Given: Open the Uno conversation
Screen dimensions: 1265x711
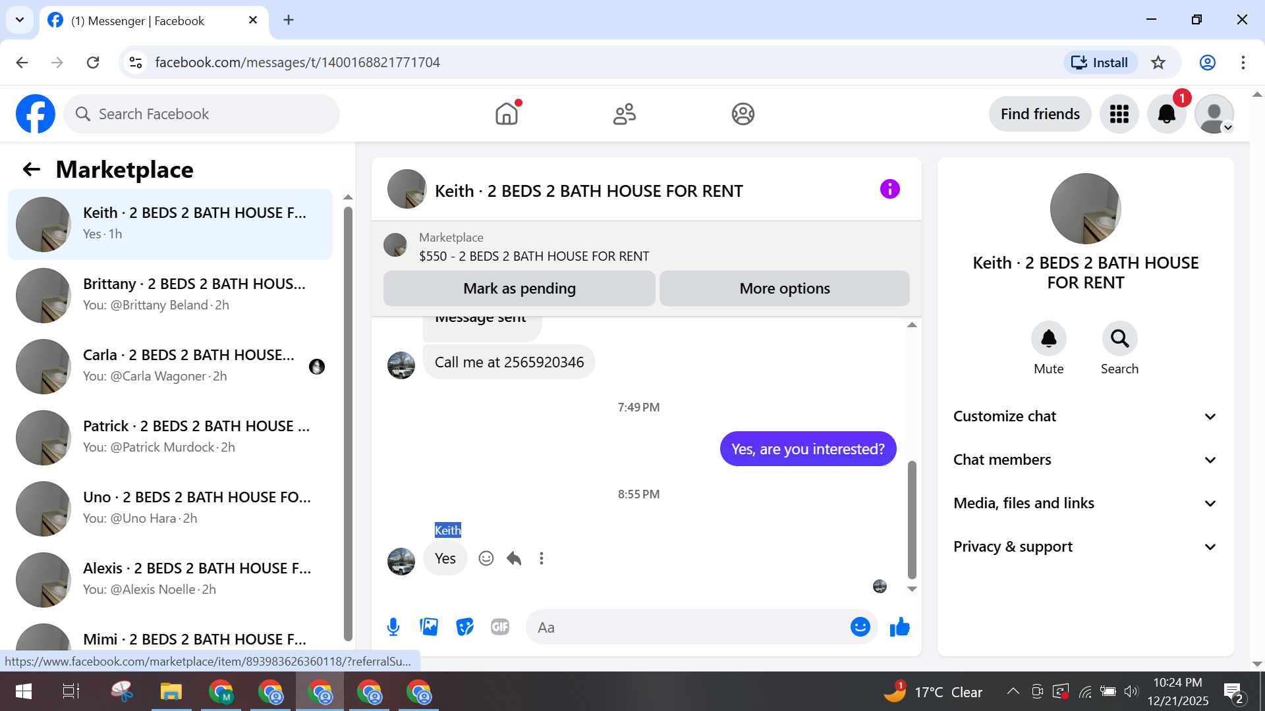Looking at the screenshot, I should coord(170,508).
